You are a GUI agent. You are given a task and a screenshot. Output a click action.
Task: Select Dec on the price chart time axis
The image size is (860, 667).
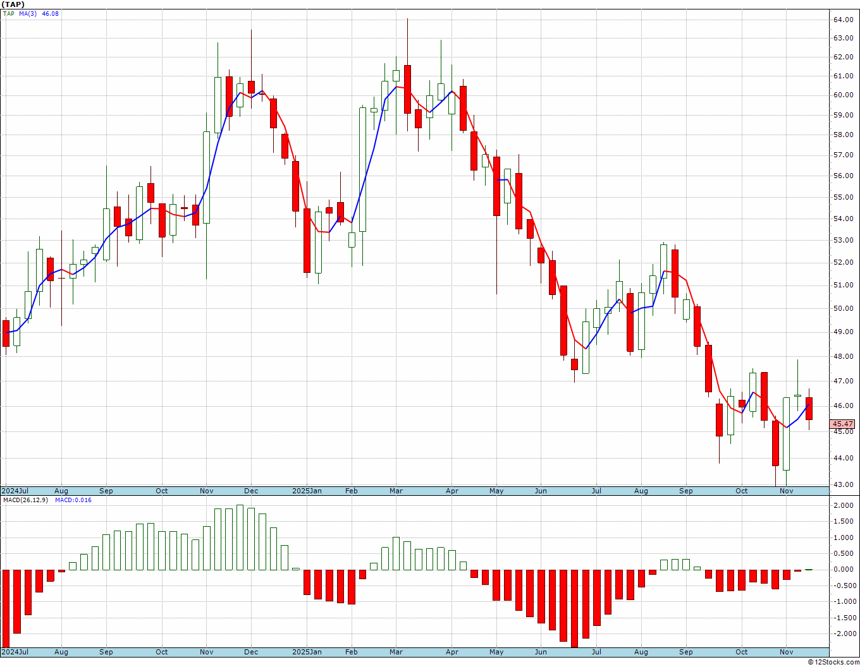[x=251, y=491]
